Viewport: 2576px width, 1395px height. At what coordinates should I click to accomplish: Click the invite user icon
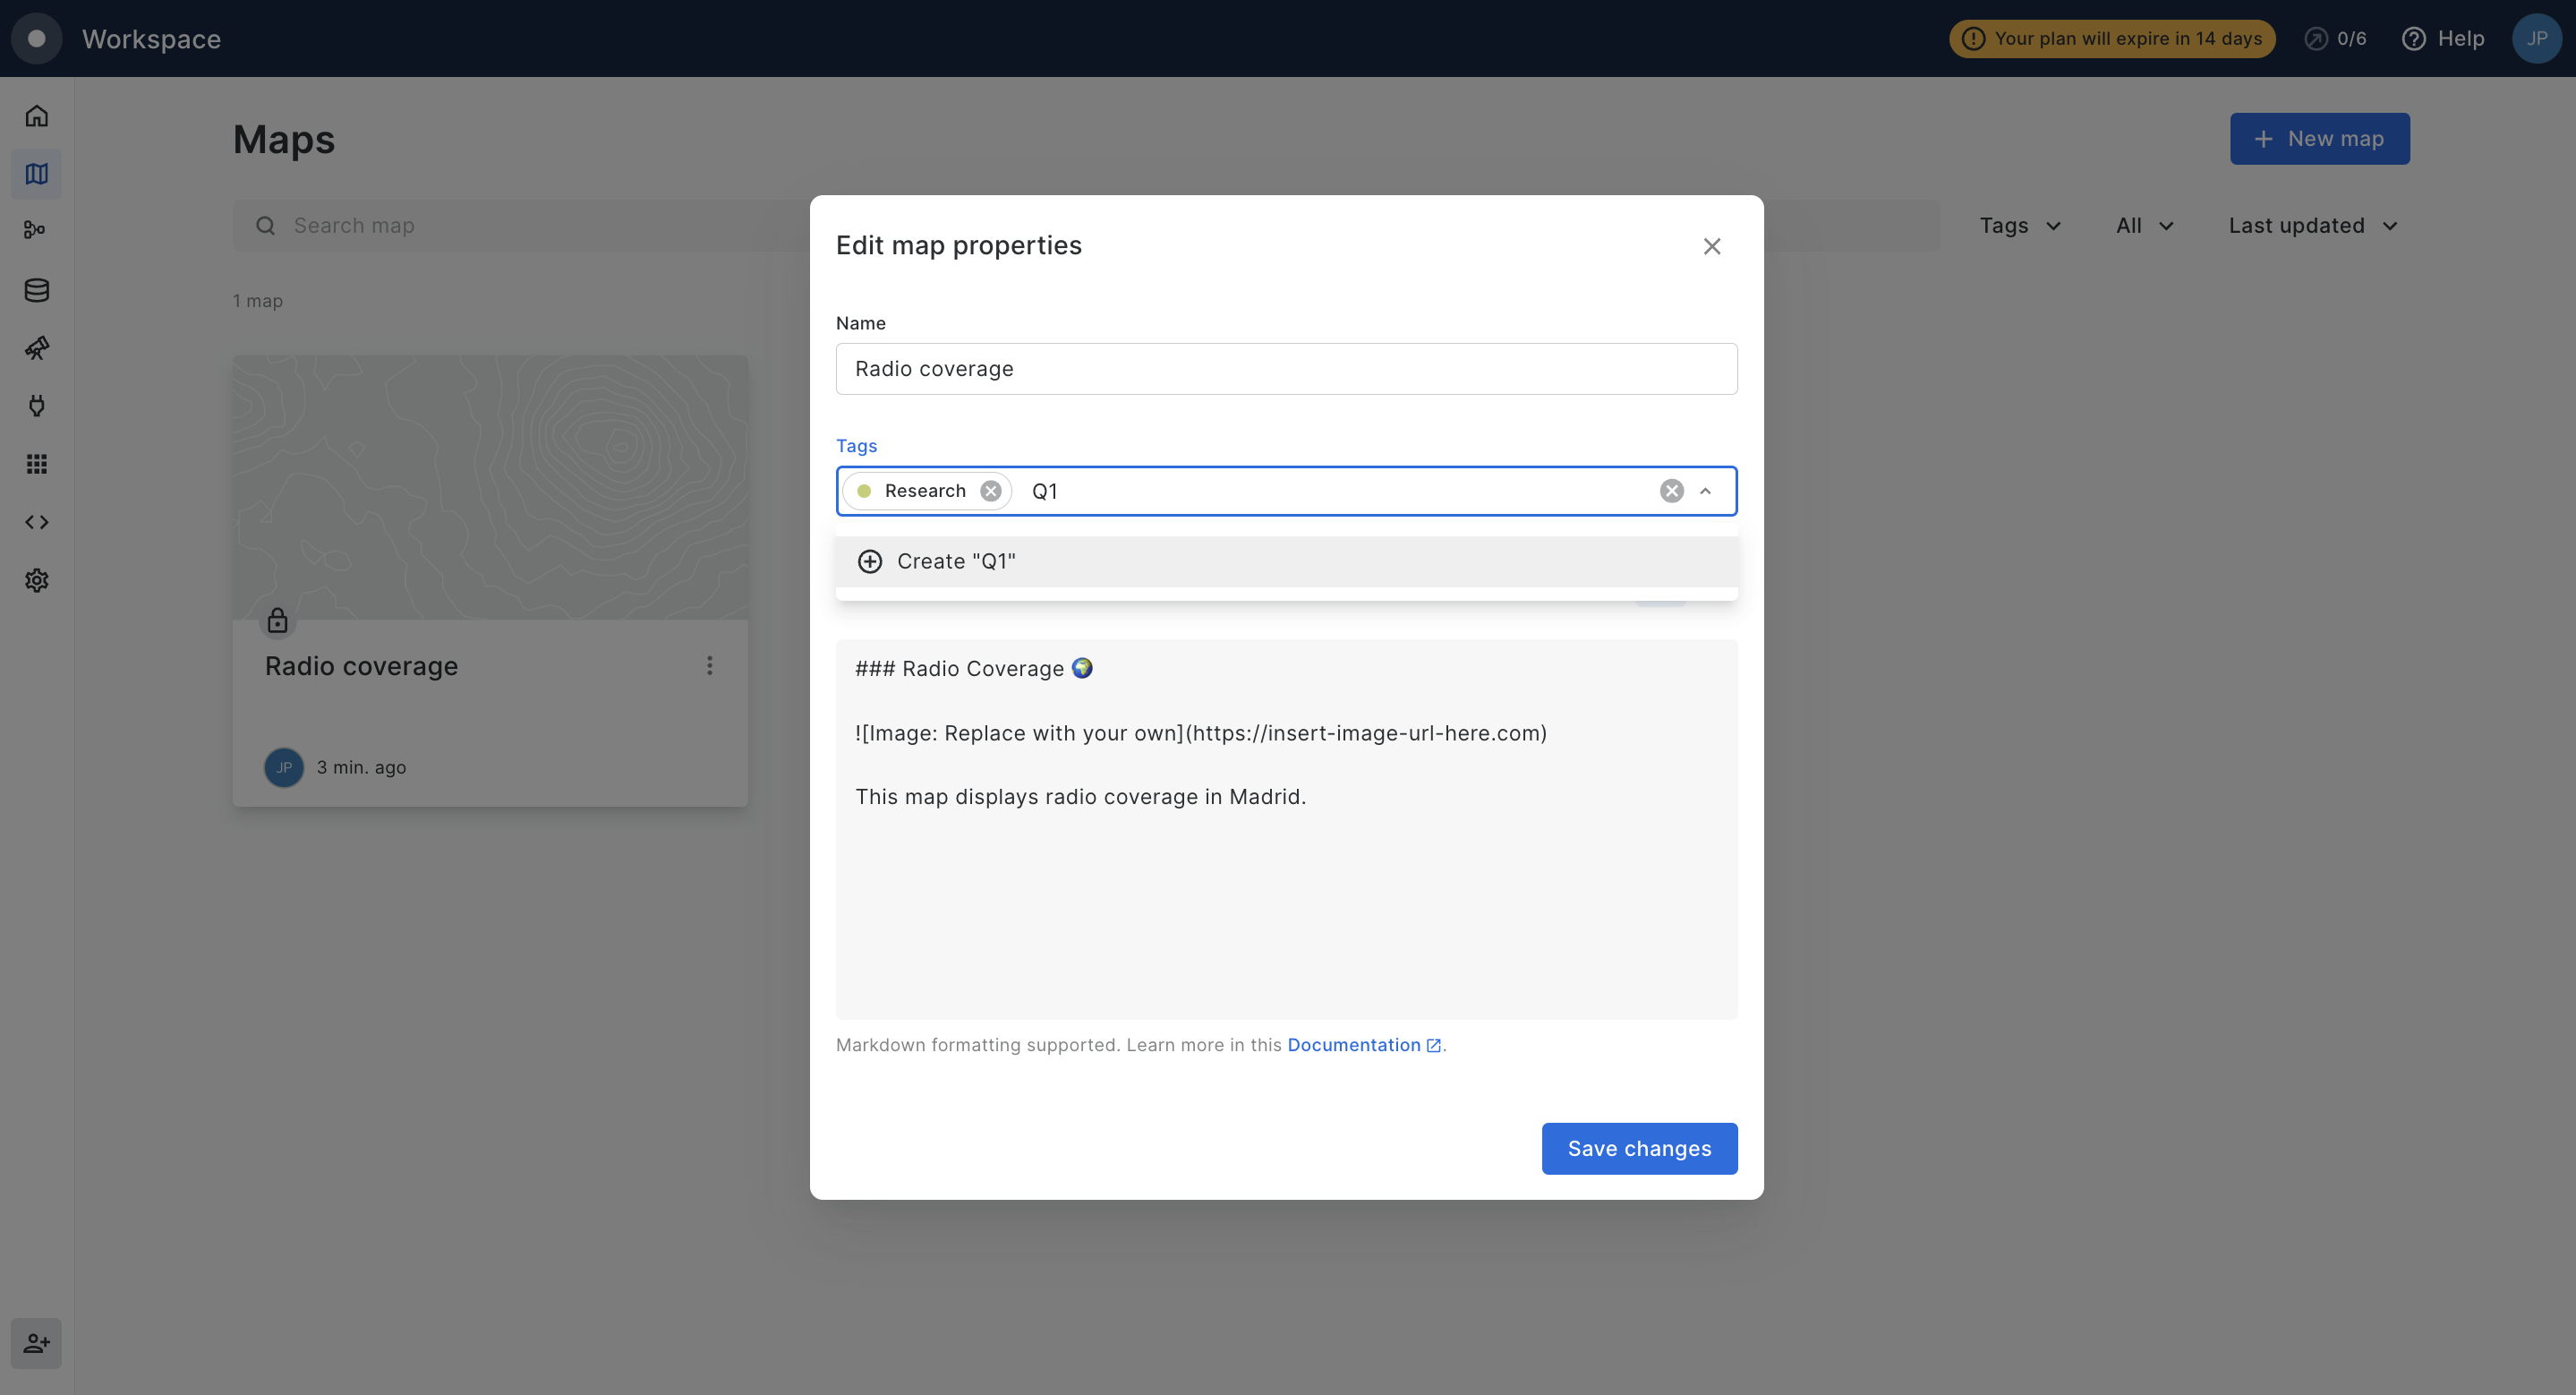pyautogui.click(x=37, y=1343)
